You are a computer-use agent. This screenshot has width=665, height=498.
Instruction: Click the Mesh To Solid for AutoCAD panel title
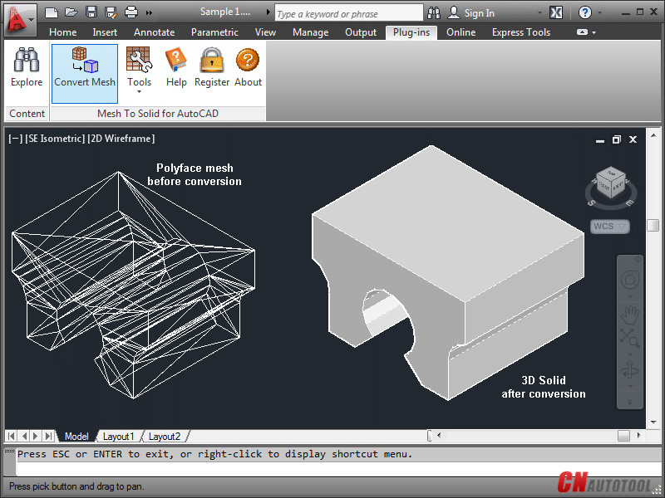(158, 114)
